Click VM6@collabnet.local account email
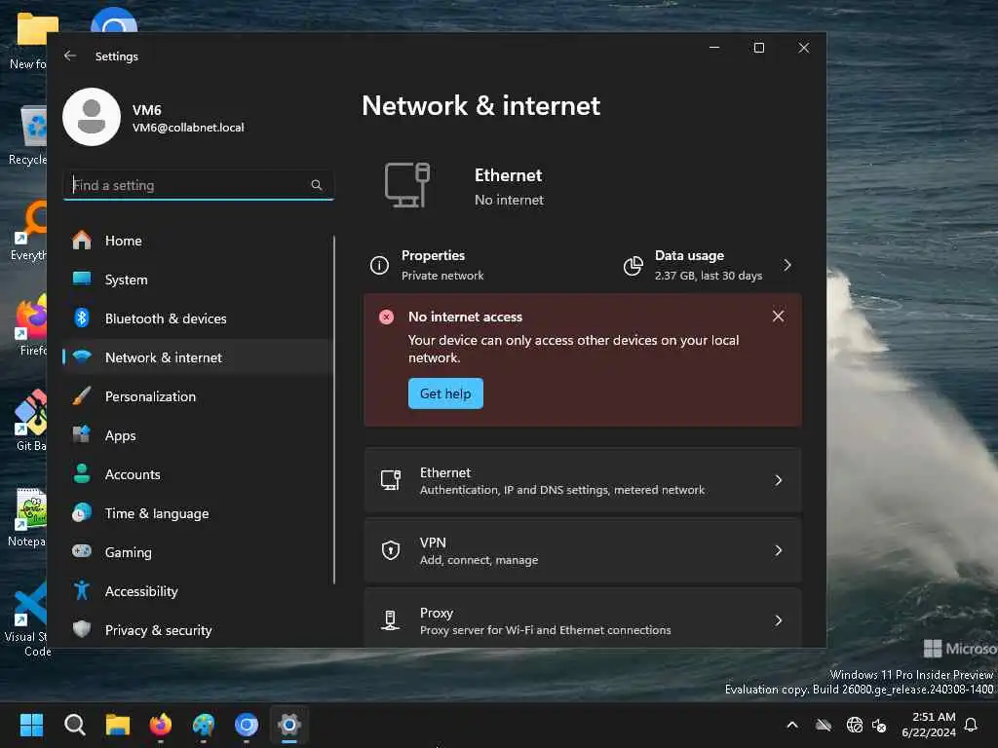The width and height of the screenshot is (998, 748). coord(188,128)
